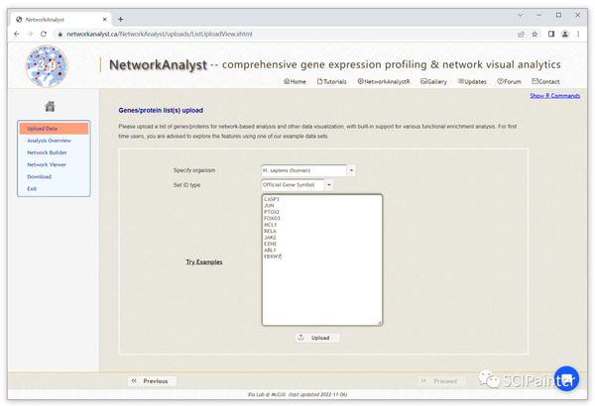Click inside the gene list text area
595x406 pixels.
point(322,260)
